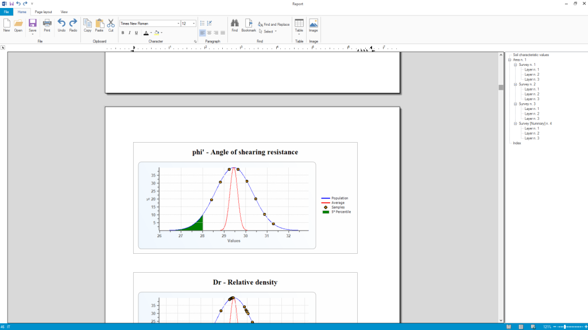Print the report using the Print icon
Viewport: 588px width, 330px height.
(x=47, y=23)
